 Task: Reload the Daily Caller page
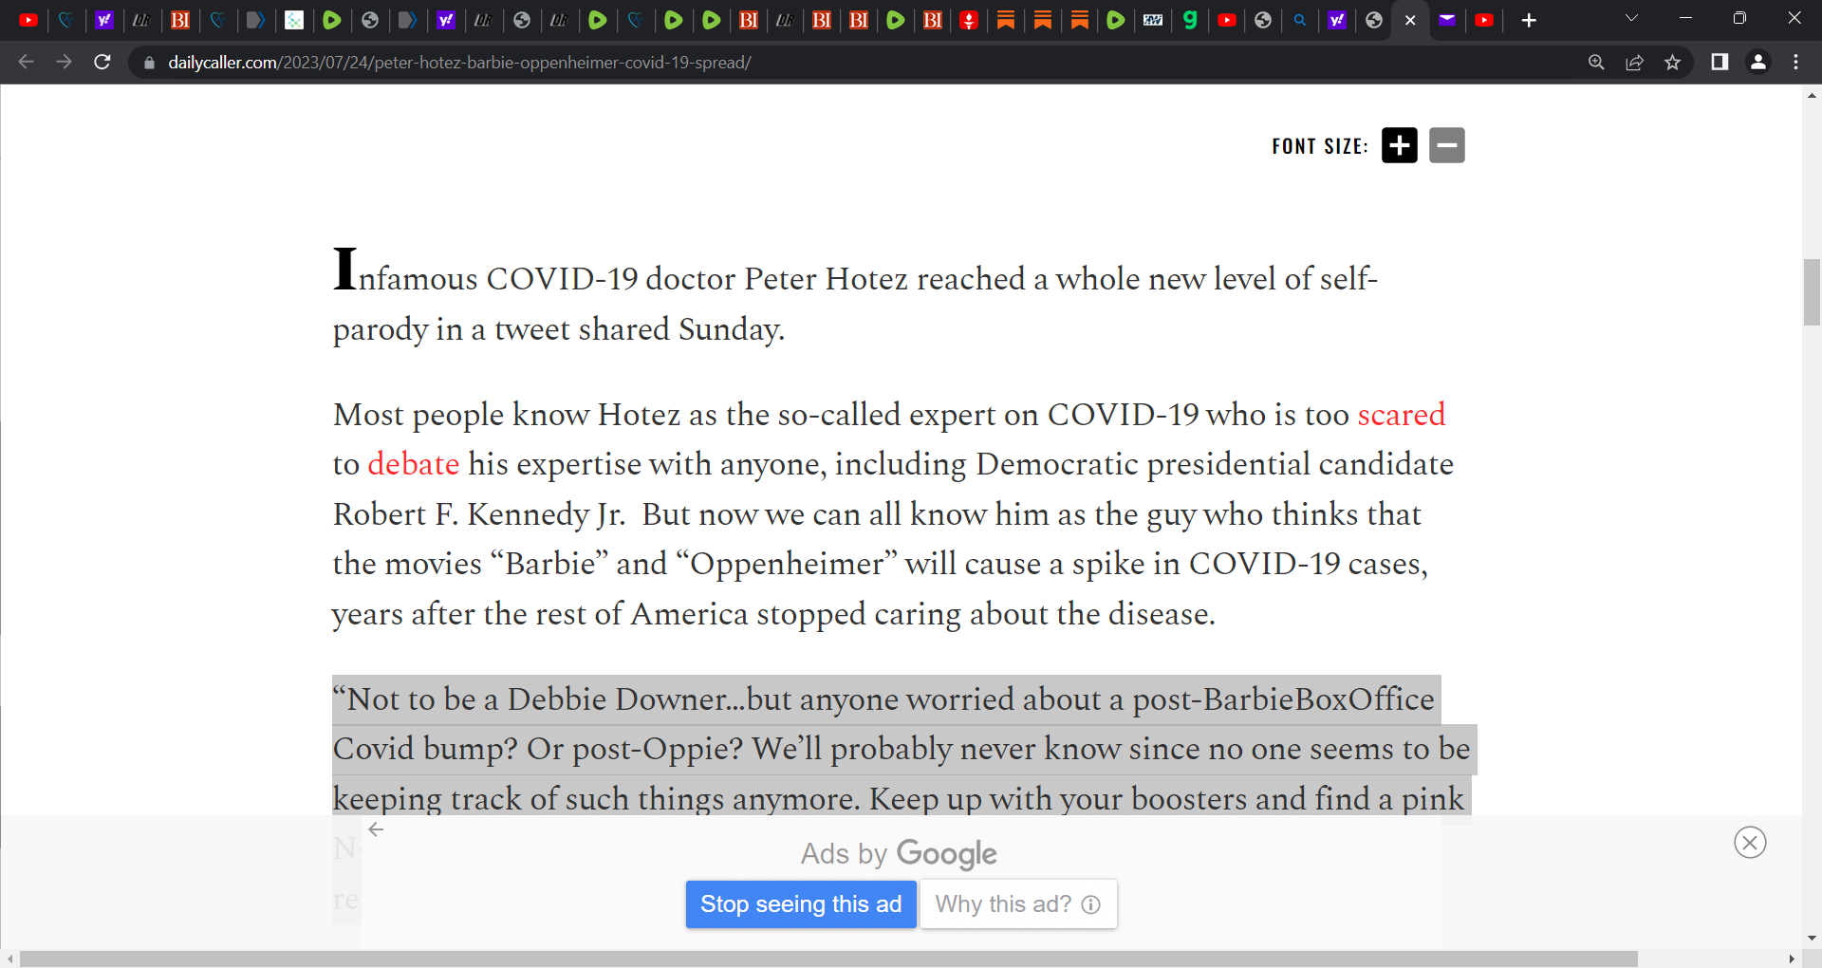tap(102, 62)
